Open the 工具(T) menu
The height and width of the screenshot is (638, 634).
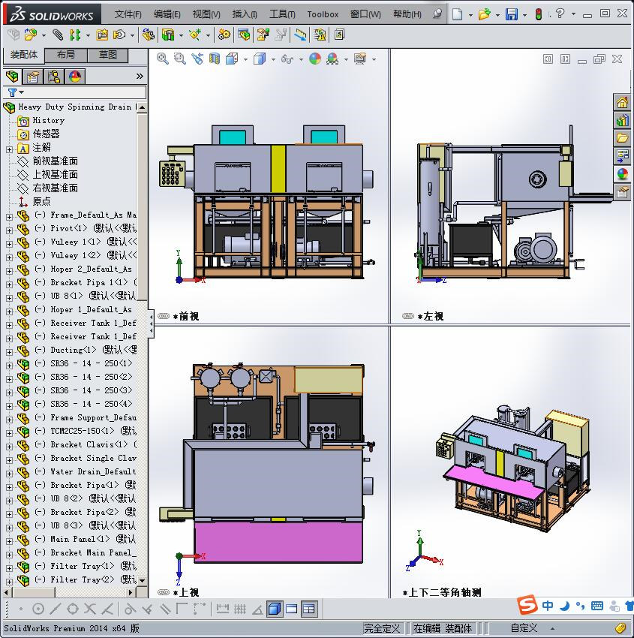pyautogui.click(x=282, y=14)
